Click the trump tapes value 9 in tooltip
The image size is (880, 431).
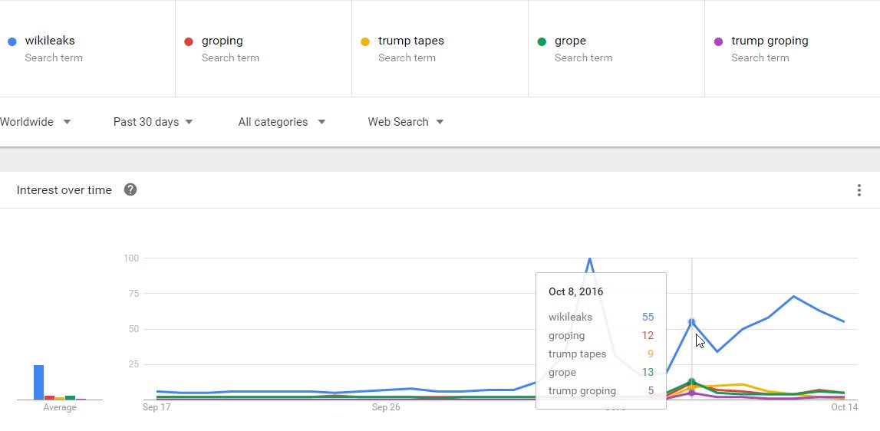point(651,354)
